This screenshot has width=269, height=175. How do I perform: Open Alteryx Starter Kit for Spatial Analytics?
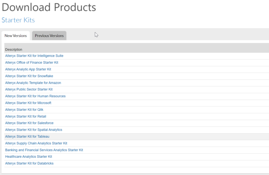pos(34,130)
